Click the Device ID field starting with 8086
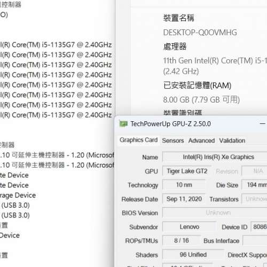 (x=259, y=227)
